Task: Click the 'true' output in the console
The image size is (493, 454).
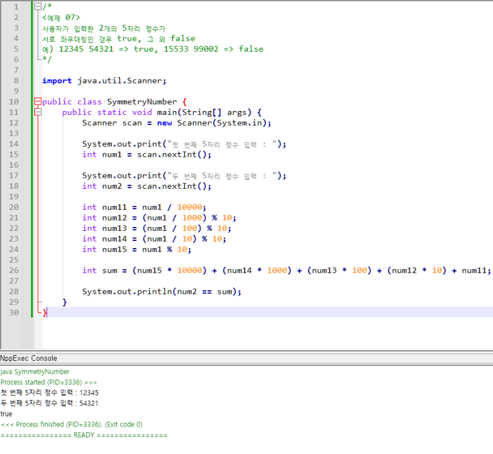Action: pos(6,414)
